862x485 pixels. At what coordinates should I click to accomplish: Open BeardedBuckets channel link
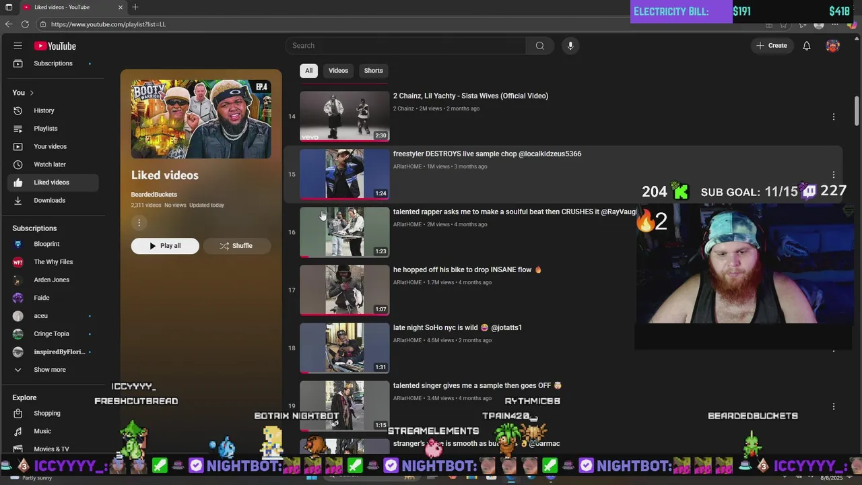154,195
